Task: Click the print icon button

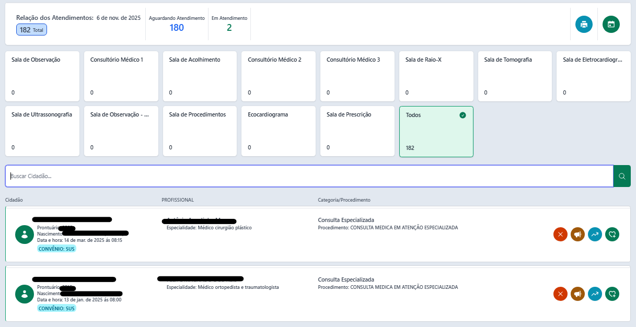Action: 584,24
